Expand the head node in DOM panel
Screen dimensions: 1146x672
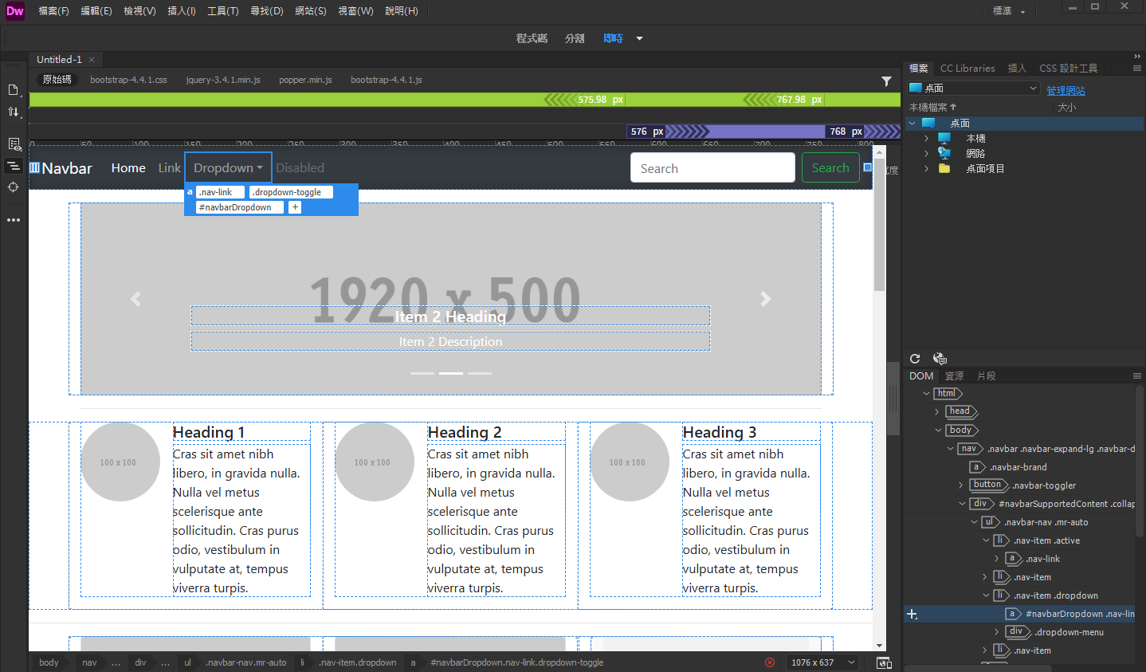coord(937,411)
